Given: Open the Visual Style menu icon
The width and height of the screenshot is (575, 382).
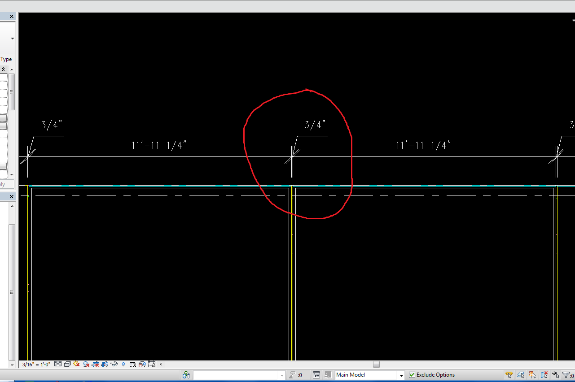Looking at the screenshot, I should (67, 364).
